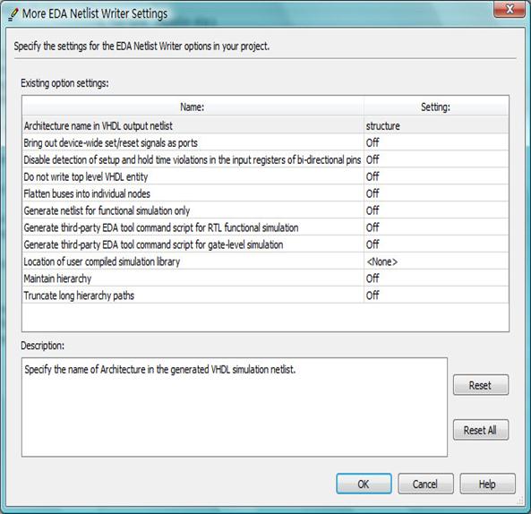Open Off setting for Truncate long hierarchy paths

point(436,295)
